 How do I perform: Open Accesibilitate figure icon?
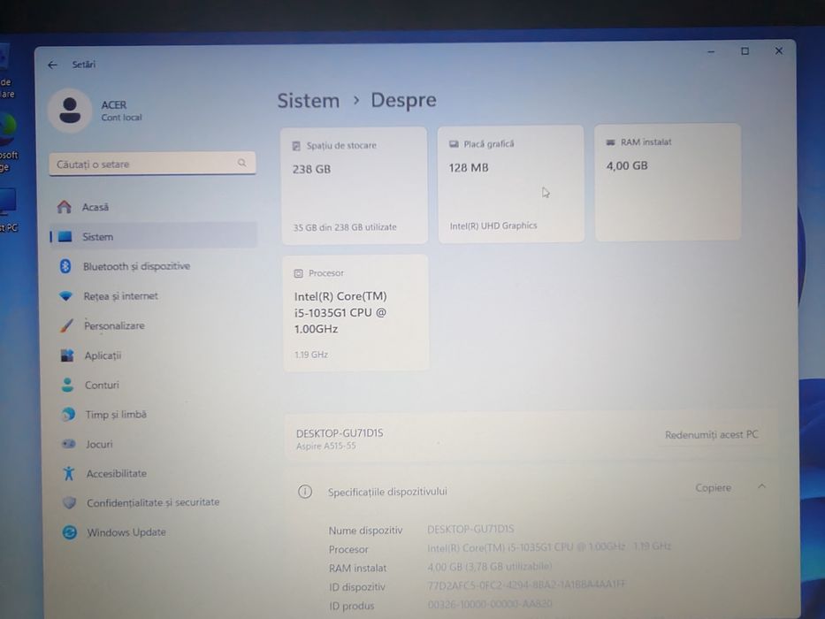point(68,473)
